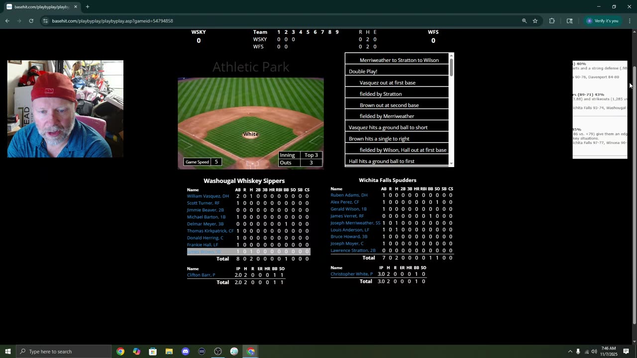Open player Frankie Hall, LF
637x358 pixels.
click(x=203, y=245)
